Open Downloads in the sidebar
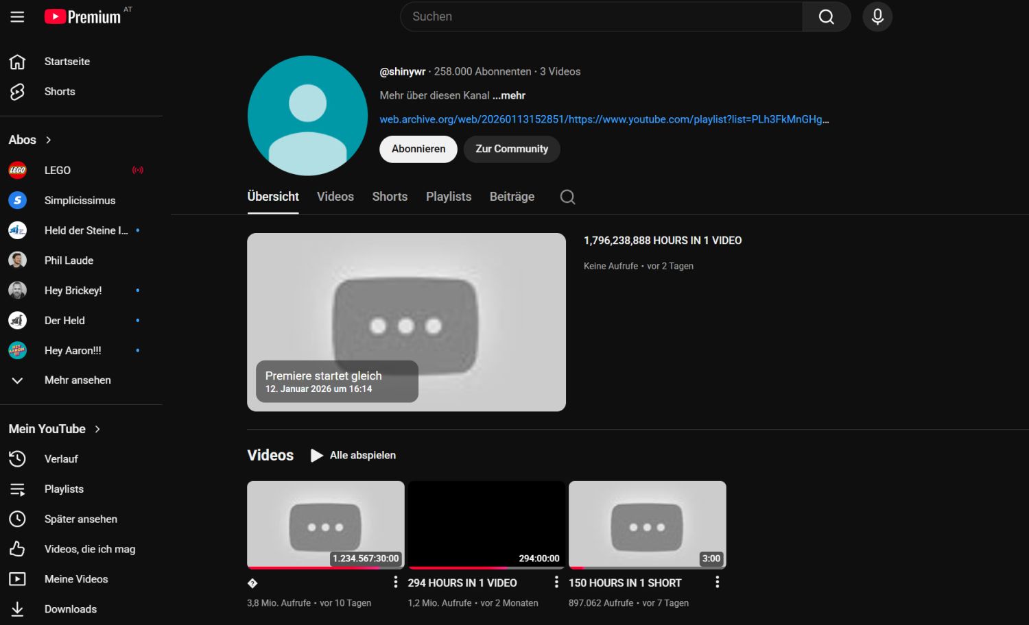 click(70, 609)
